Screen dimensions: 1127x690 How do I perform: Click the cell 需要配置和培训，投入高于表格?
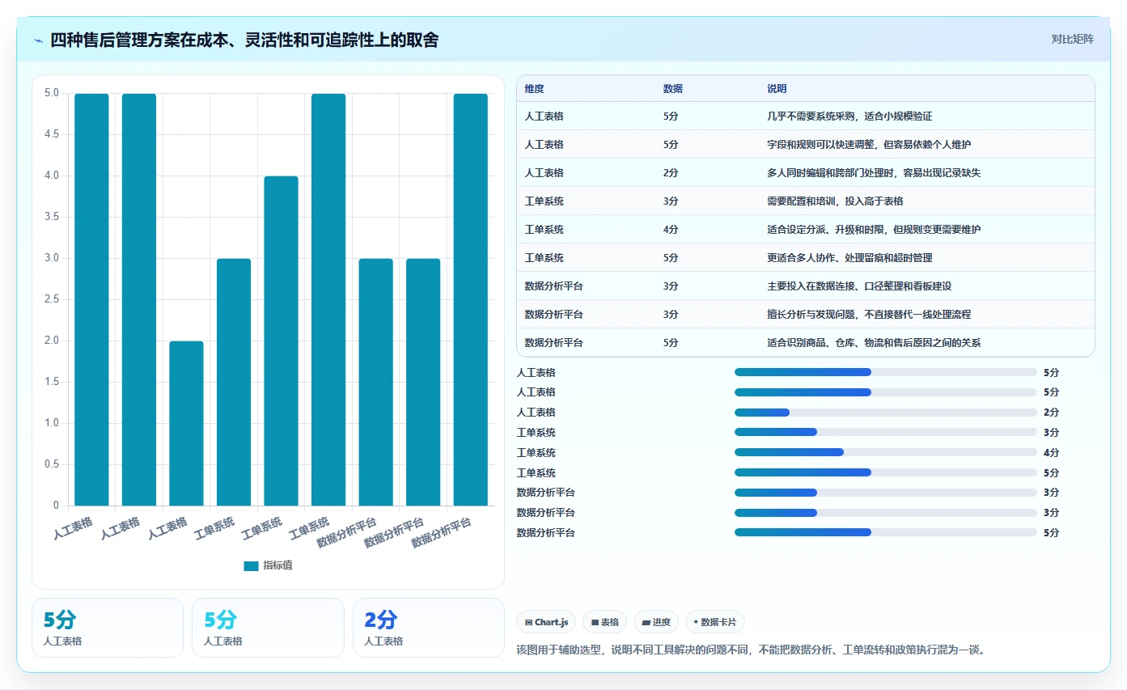[835, 201]
